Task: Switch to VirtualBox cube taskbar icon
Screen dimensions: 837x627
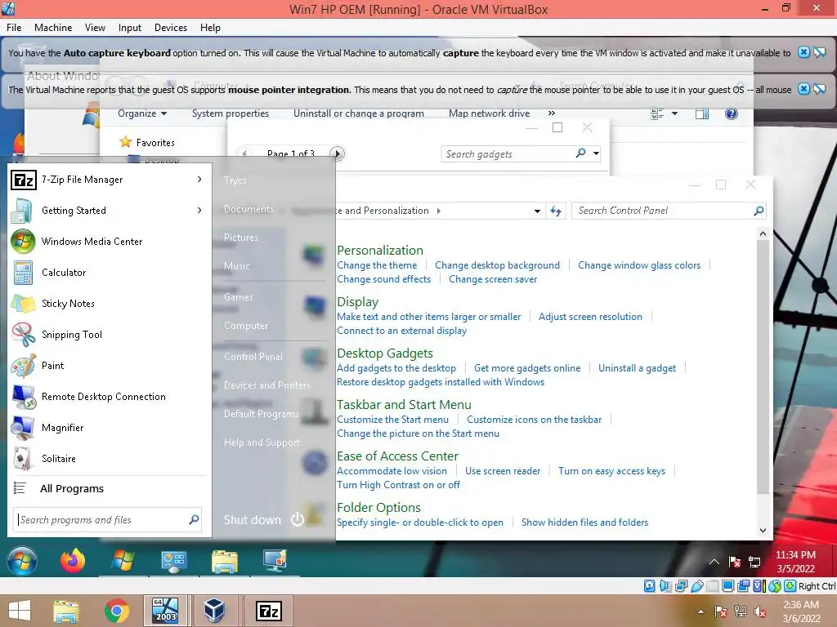Action: [215, 611]
